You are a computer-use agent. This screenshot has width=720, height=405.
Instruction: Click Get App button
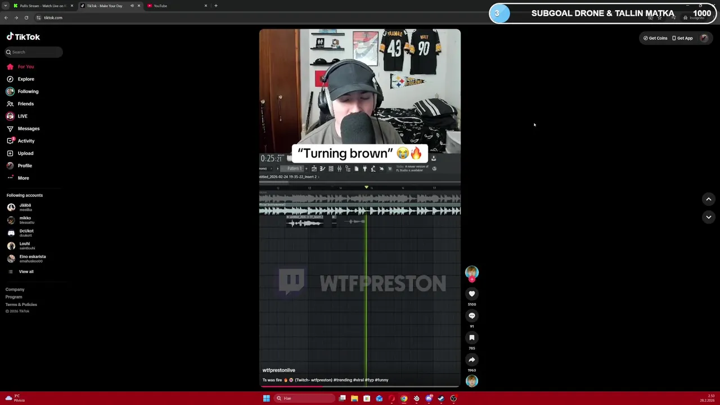(682, 38)
